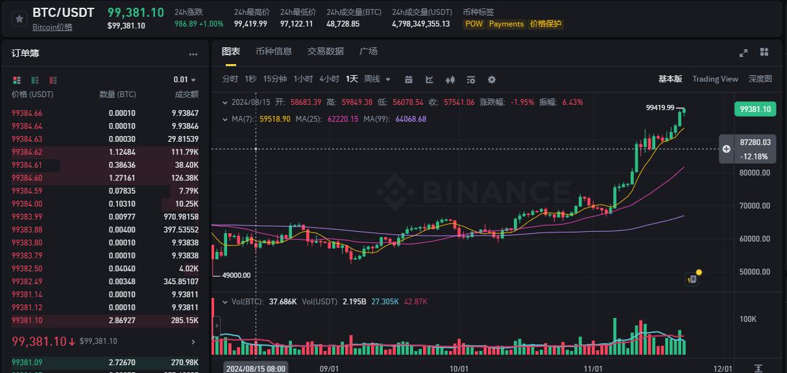Screen dimensions: 787x373
Task: Open the 交易数据 tab
Action: point(326,51)
